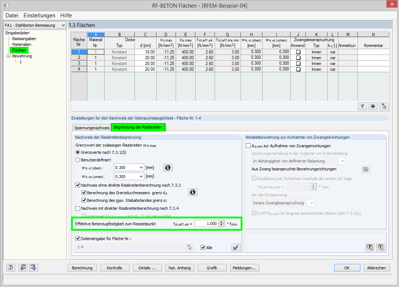Viewport: 399px width, 287px height.
Task: Increase fct,eff,wk factor with up arrow
Action: tap(222, 222)
